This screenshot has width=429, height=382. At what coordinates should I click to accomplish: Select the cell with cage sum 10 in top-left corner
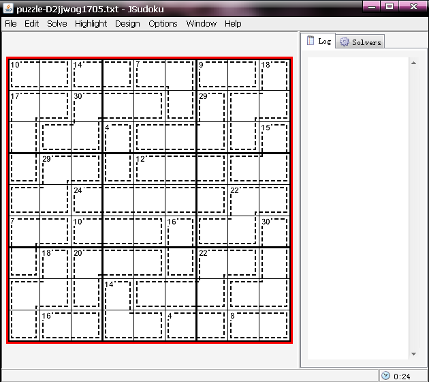(x=25, y=75)
